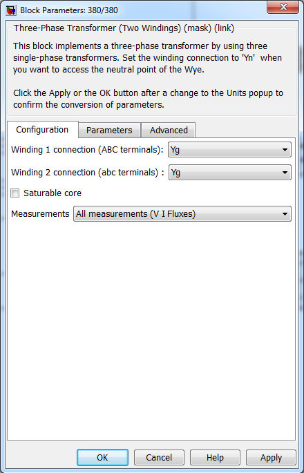The width and height of the screenshot is (304, 473).
Task: Select the Configuration tab
Action: (42, 130)
